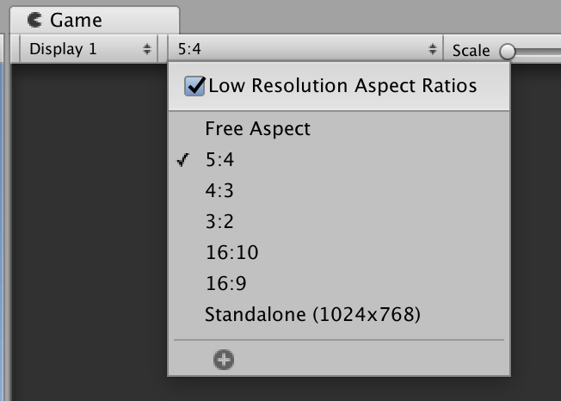Click the Game tab's Pac-Man icon
561x401 pixels.
(x=35, y=20)
